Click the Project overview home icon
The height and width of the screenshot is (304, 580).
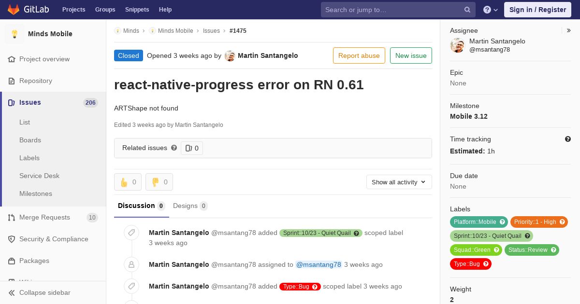pos(12,59)
